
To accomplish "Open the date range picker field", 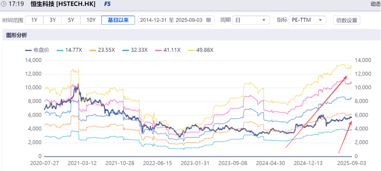I will point(176,20).
